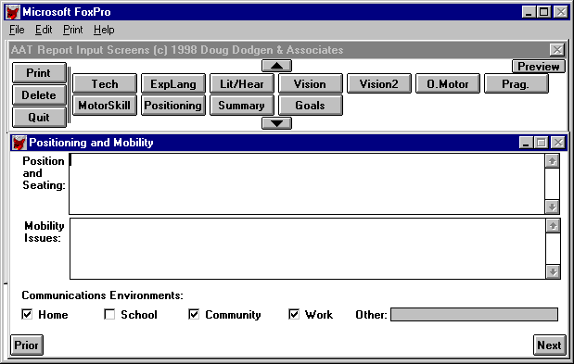Open the File menu

pos(17,30)
